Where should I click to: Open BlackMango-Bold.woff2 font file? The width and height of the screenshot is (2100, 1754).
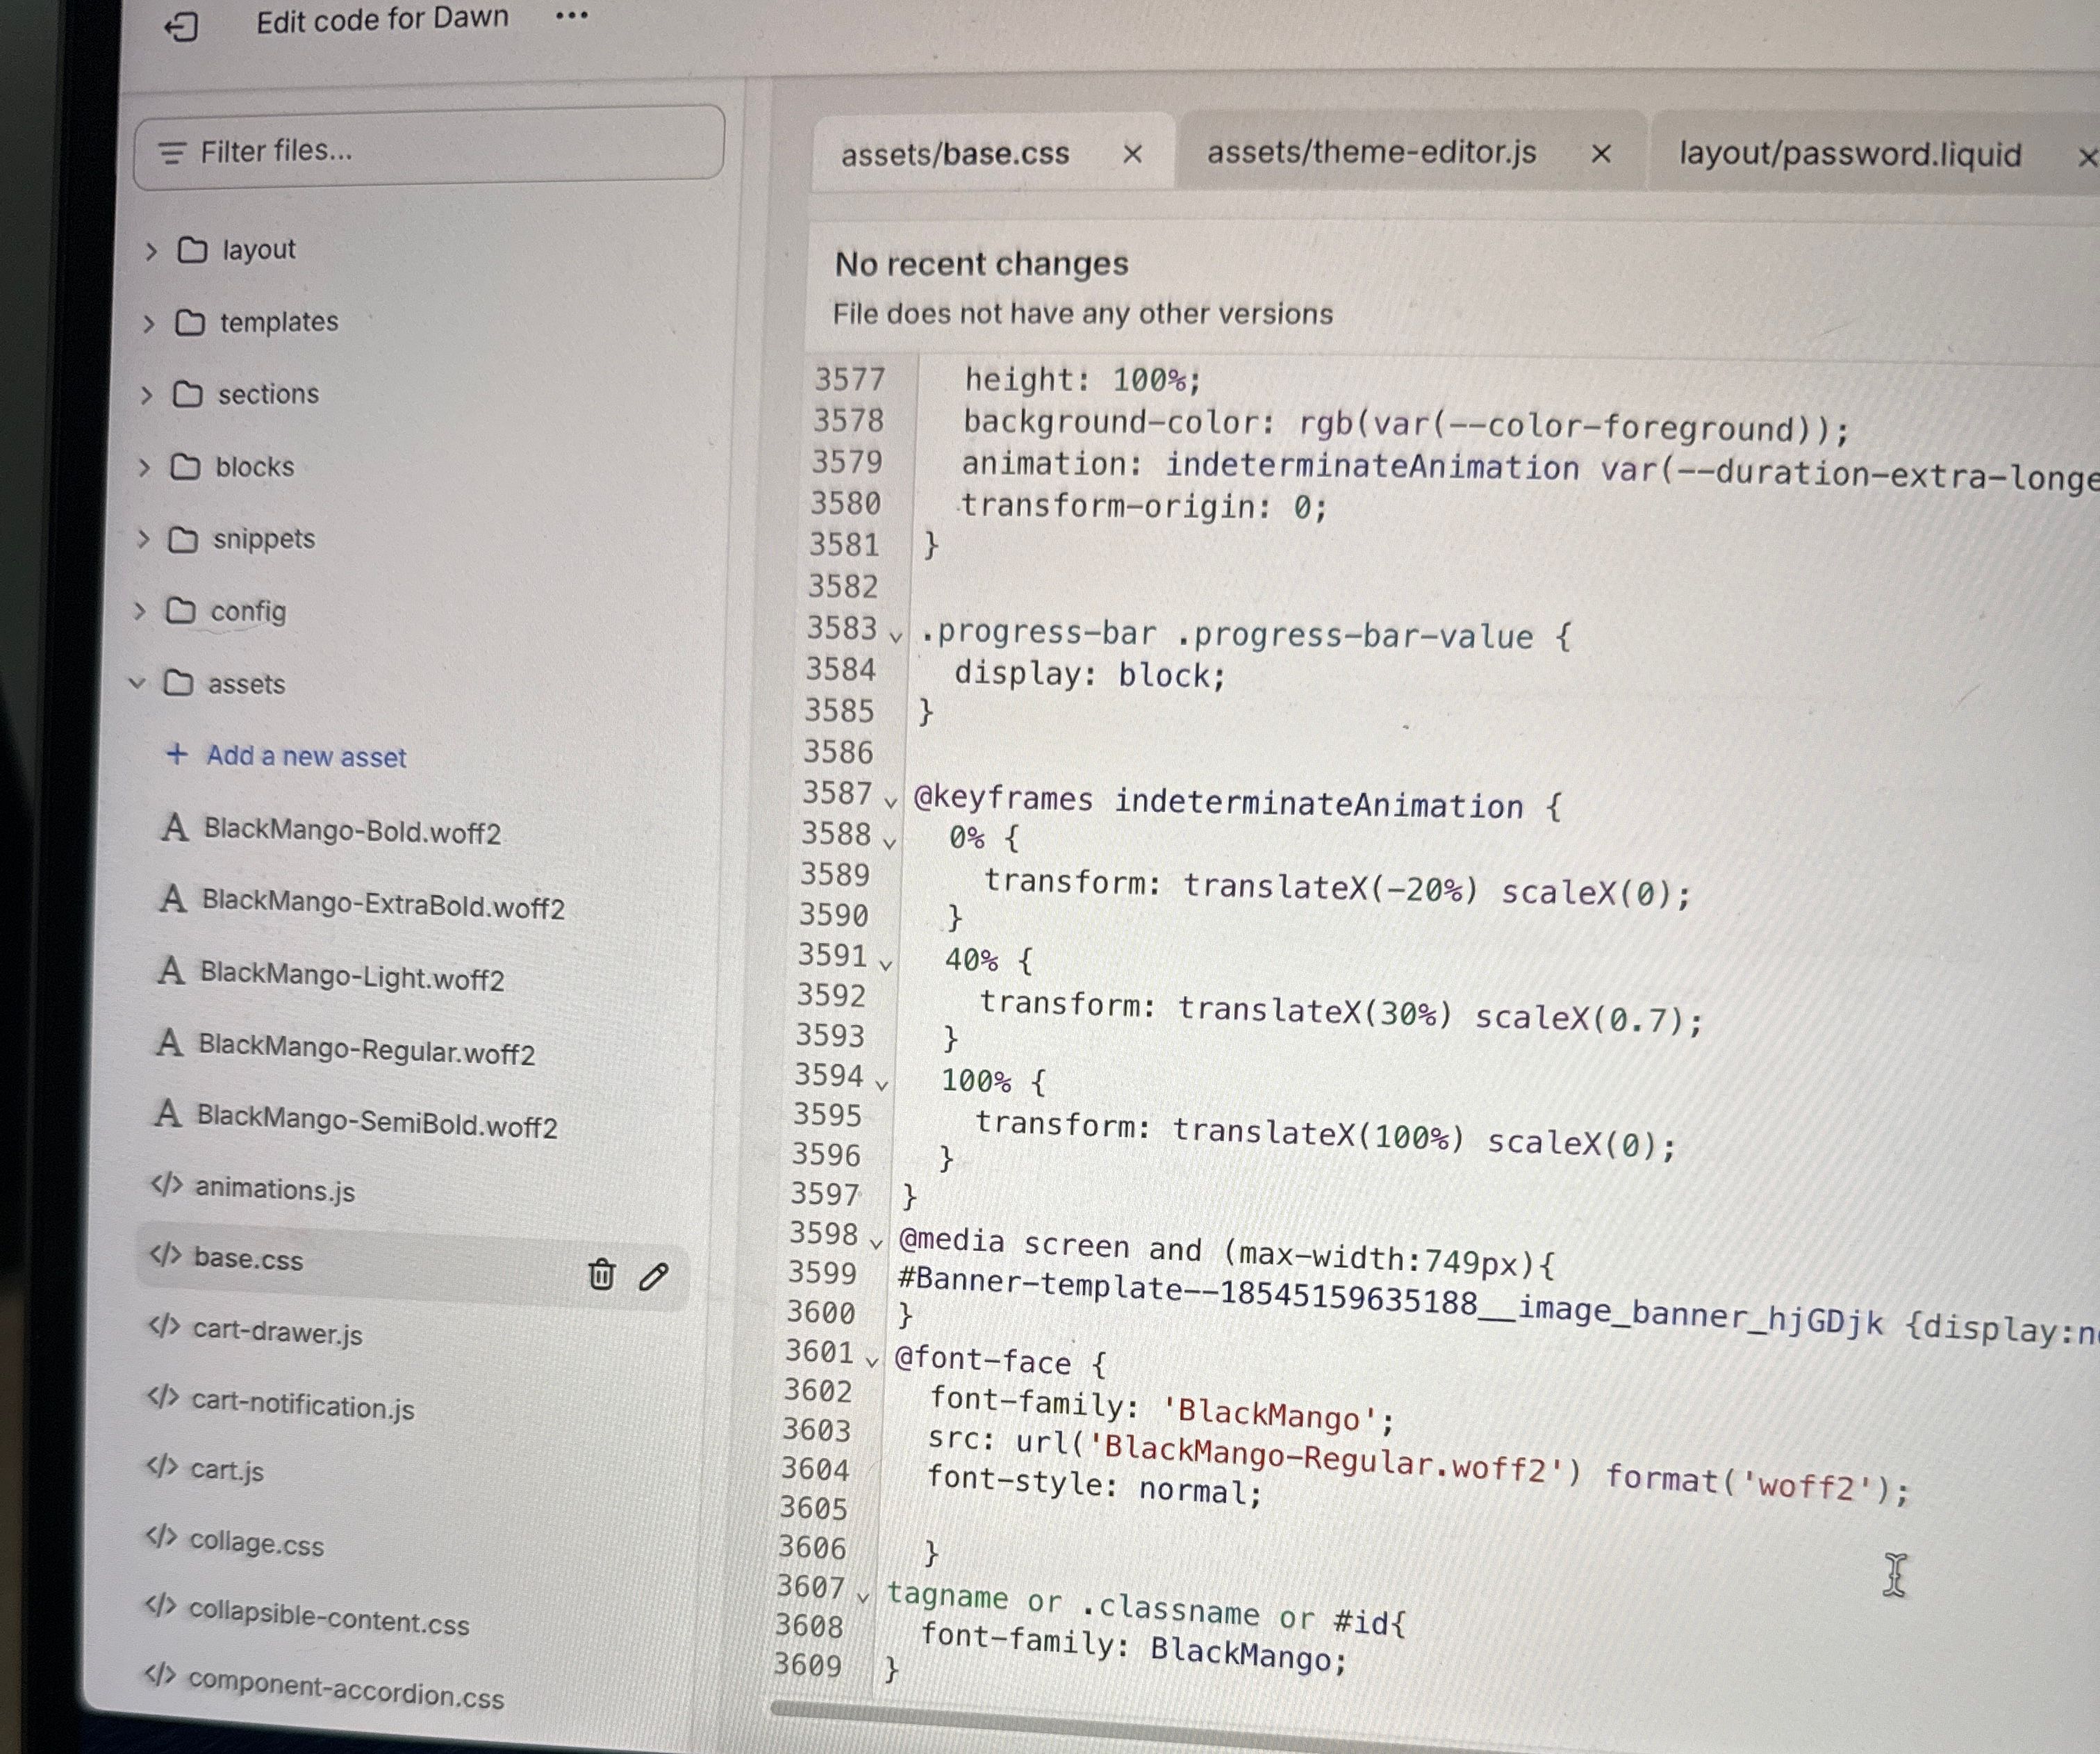click(351, 830)
